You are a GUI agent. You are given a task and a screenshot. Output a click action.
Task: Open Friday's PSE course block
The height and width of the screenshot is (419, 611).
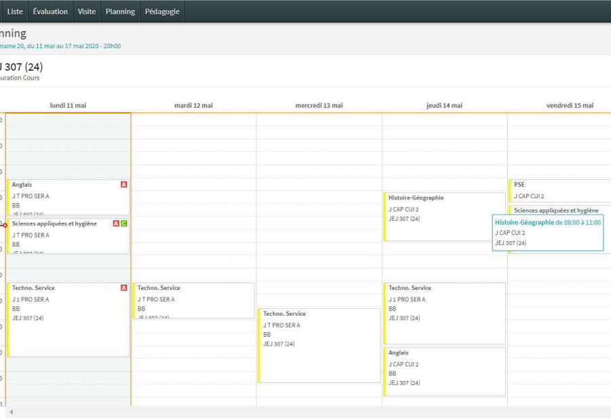pos(560,190)
